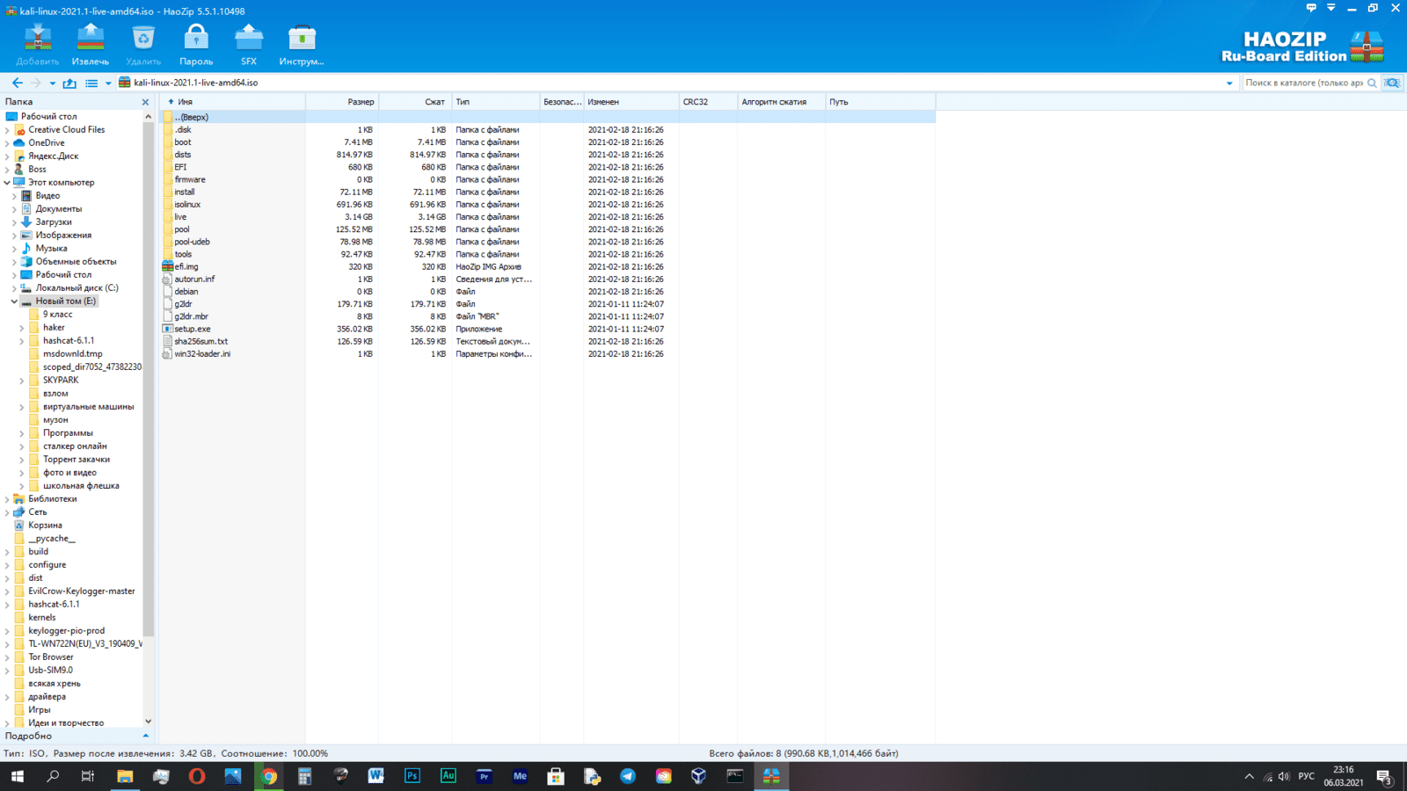Click the SFX archive icon
Screen dimensions: 1407x791
tap(249, 45)
